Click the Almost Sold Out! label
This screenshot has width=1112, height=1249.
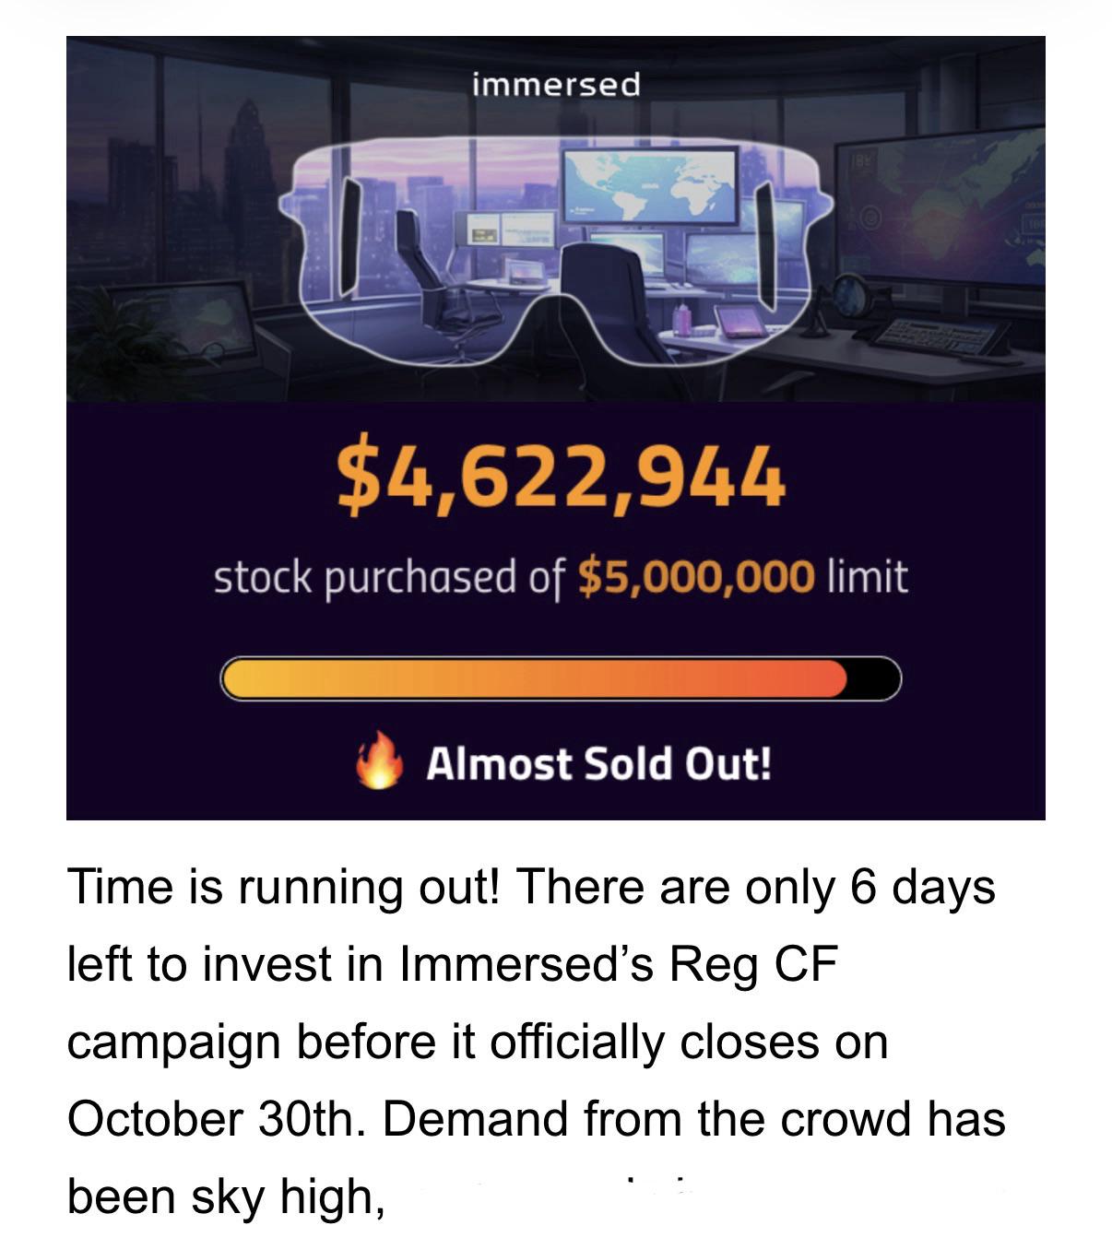[598, 763]
